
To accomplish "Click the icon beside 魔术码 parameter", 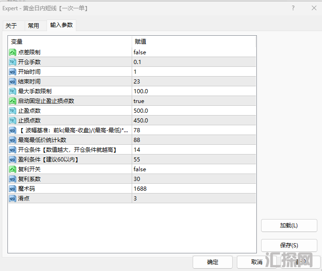I will click(x=13, y=189).
